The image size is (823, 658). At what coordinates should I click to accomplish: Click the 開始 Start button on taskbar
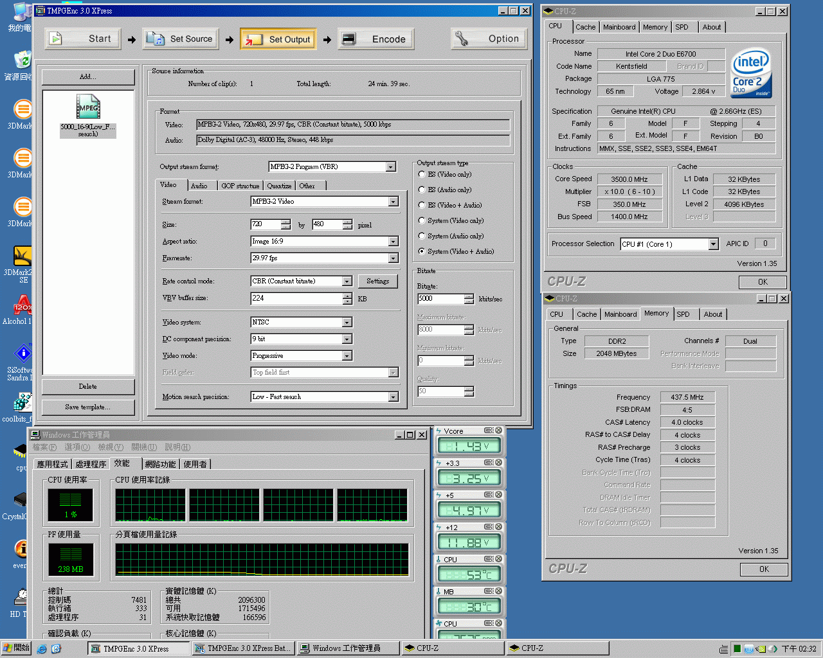coord(17,648)
